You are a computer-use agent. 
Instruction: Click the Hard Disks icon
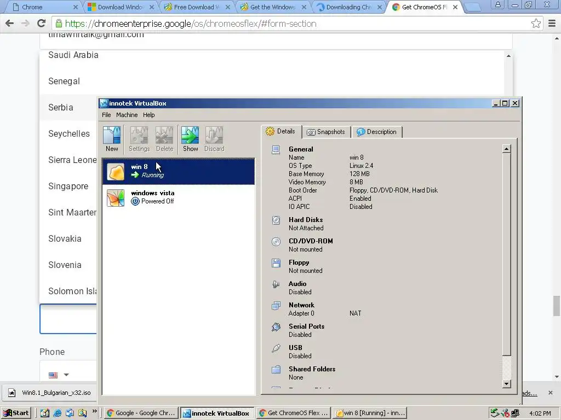tap(276, 220)
